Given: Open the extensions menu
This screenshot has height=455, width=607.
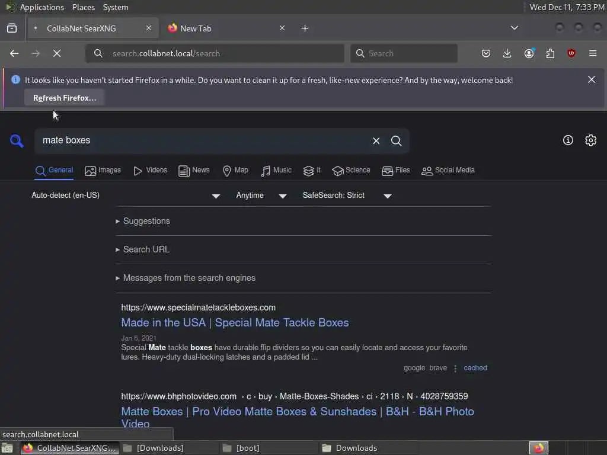Looking at the screenshot, I should [x=550, y=53].
